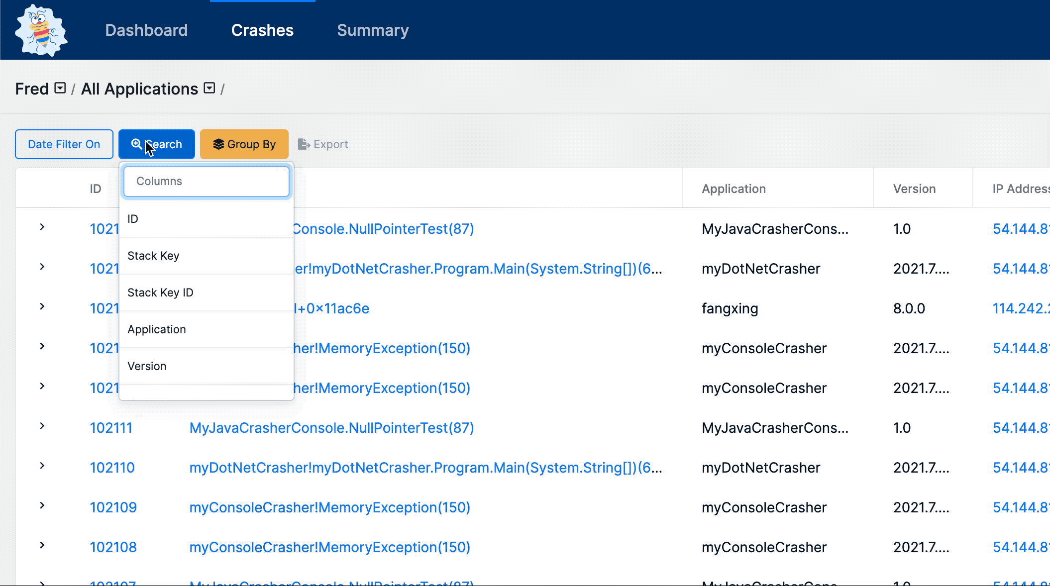Expand the All Applications breadcrumb dropdown
The width and height of the screenshot is (1050, 586).
210,88
